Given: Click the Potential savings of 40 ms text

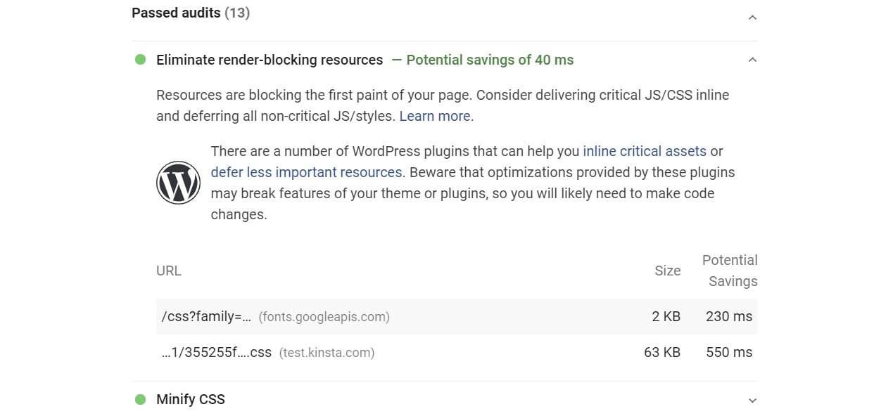Looking at the screenshot, I should [489, 60].
